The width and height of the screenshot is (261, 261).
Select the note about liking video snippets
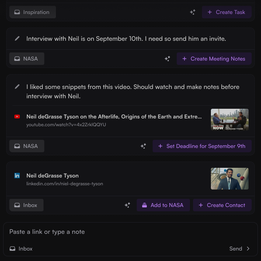click(133, 91)
